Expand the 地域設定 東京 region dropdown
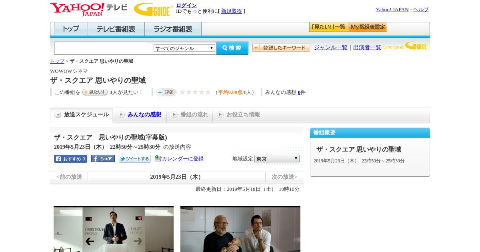Viewport: 480px width, 252px height. 277,158
